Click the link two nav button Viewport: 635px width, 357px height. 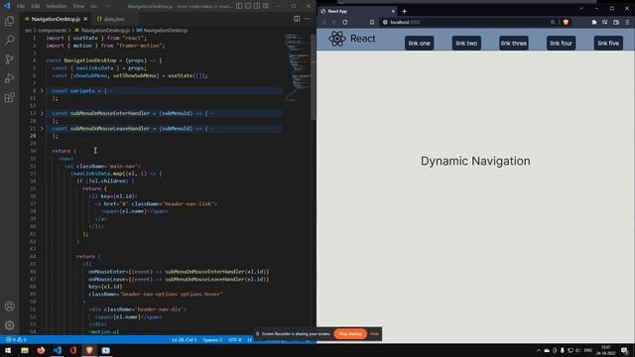click(466, 43)
